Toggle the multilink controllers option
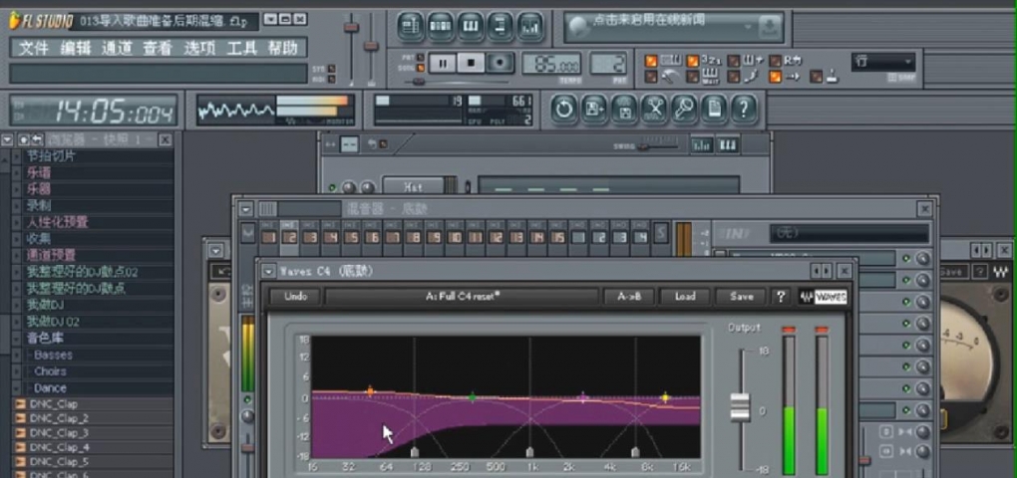This screenshot has width=1017, height=478. click(x=817, y=77)
